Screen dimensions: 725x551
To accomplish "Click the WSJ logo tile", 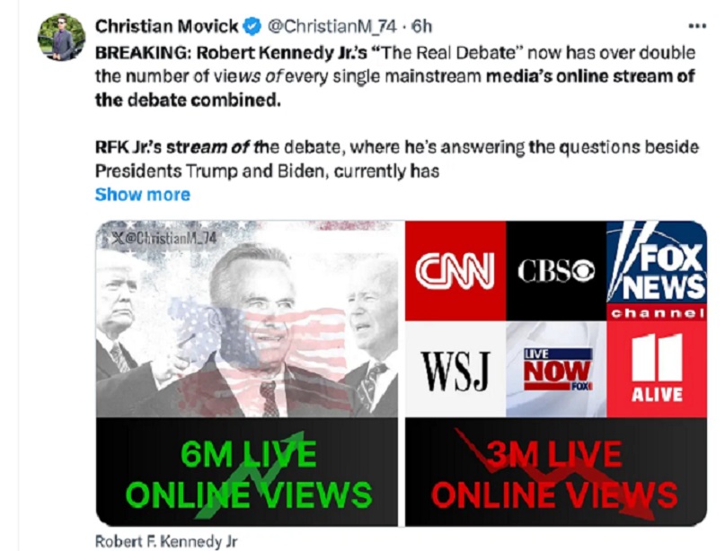I will click(455, 369).
